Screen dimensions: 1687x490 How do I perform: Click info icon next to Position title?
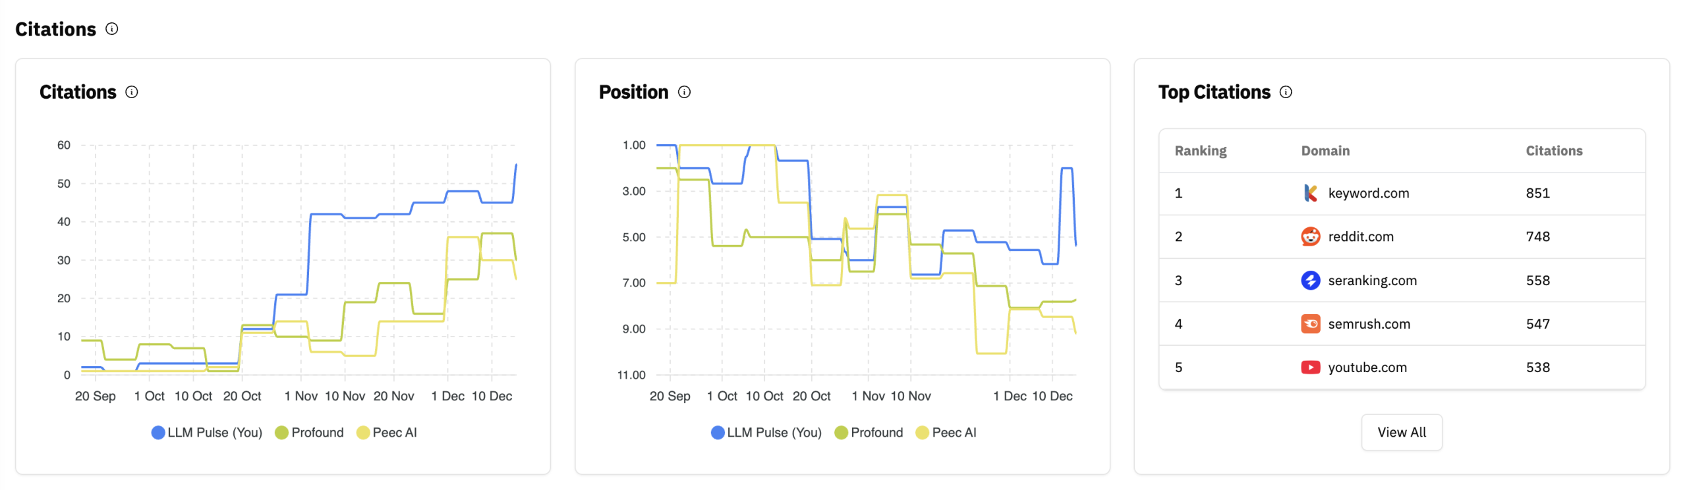click(685, 92)
